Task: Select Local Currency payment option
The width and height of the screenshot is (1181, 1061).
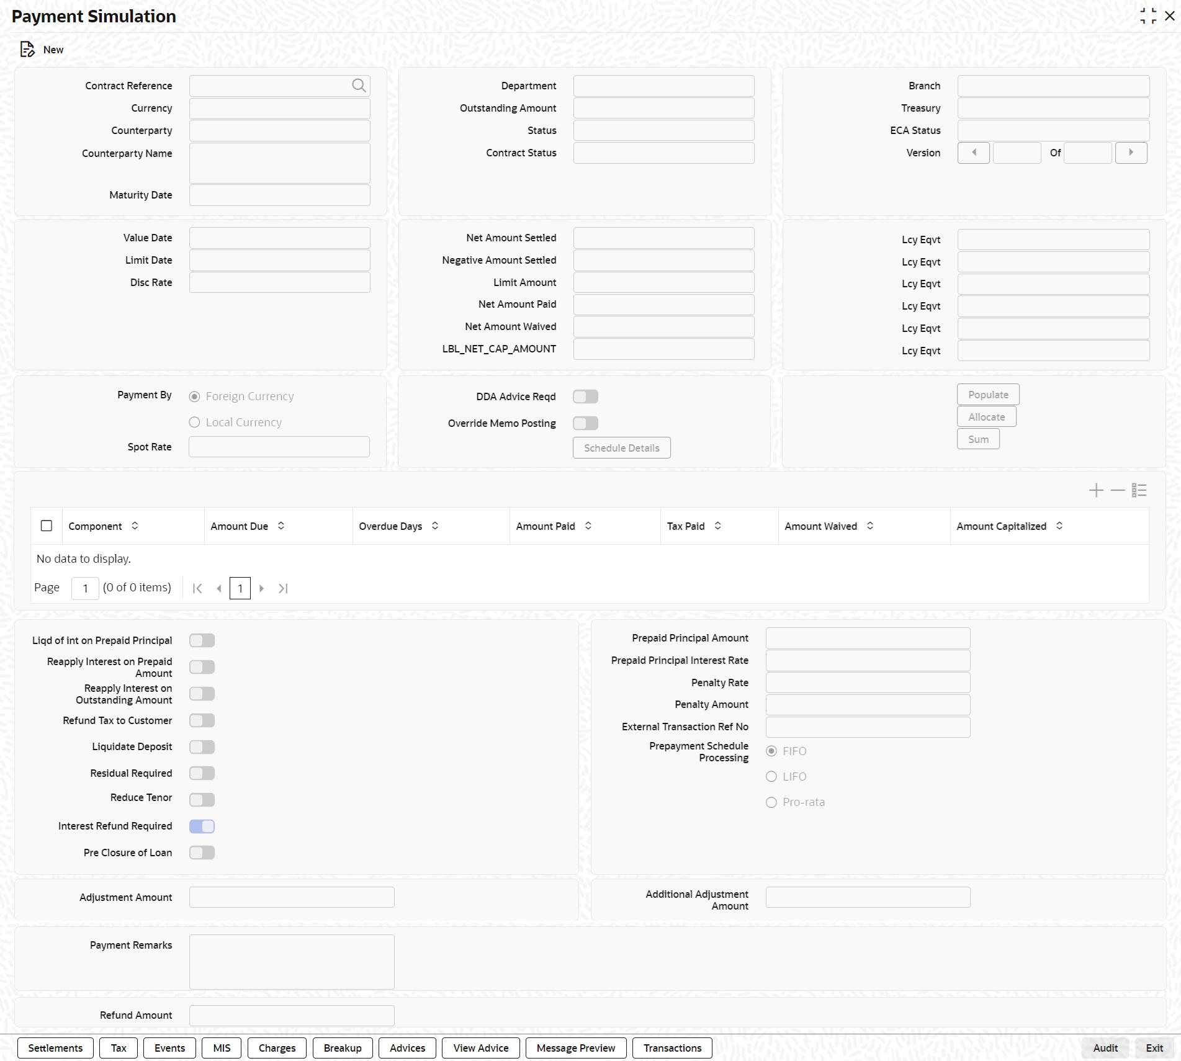Action: click(x=194, y=423)
